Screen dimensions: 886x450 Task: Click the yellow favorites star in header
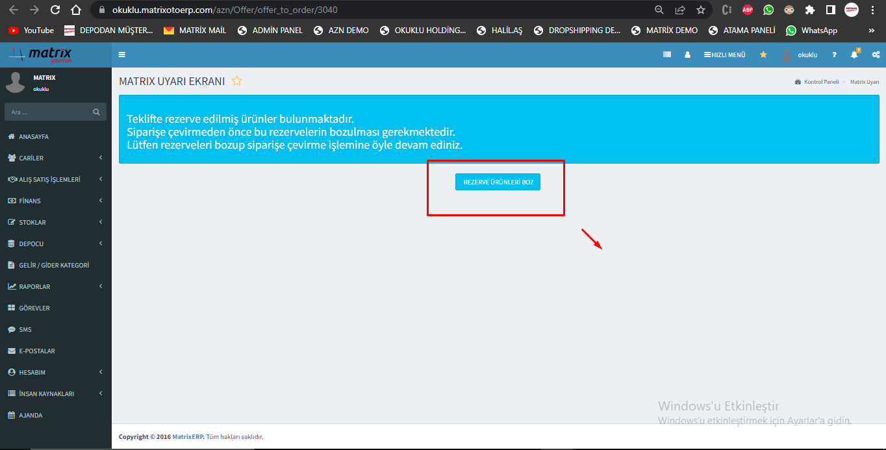point(763,55)
